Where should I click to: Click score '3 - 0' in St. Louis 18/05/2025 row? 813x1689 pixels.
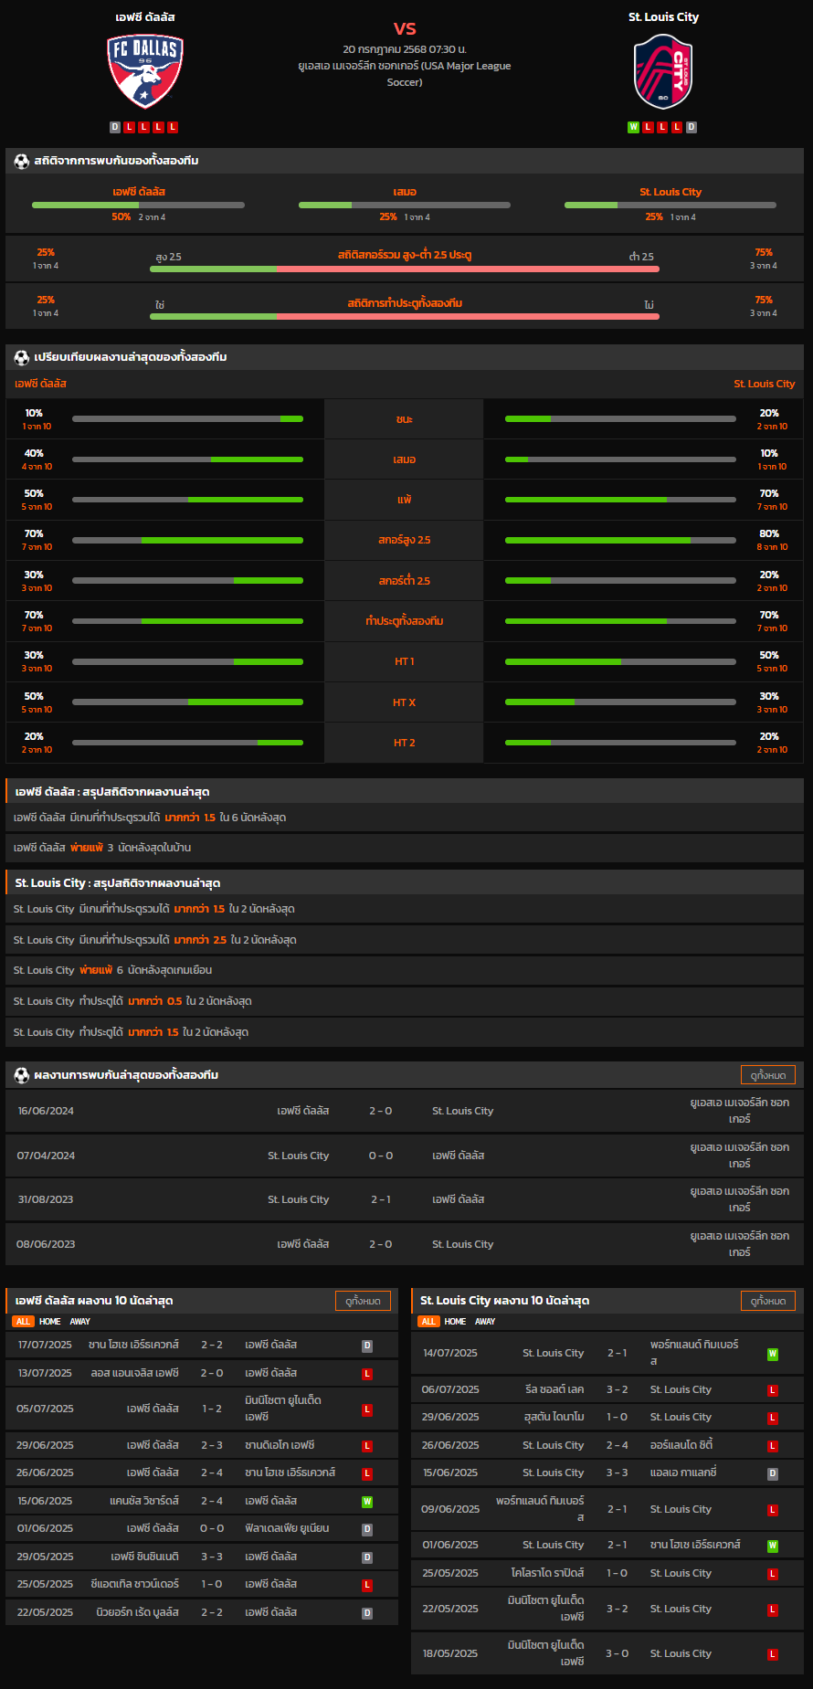tap(617, 1653)
